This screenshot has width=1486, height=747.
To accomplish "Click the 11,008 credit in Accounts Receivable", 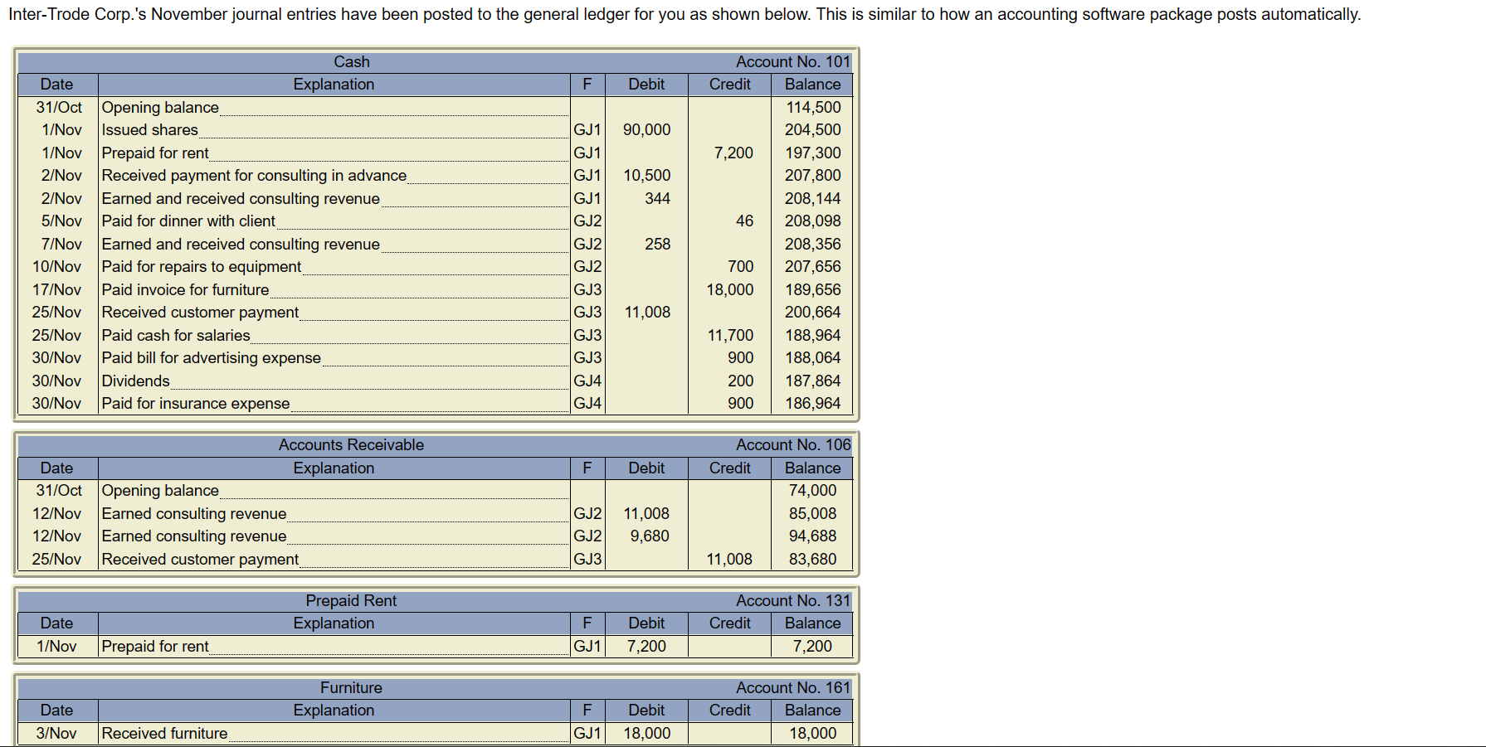I will pos(729,560).
